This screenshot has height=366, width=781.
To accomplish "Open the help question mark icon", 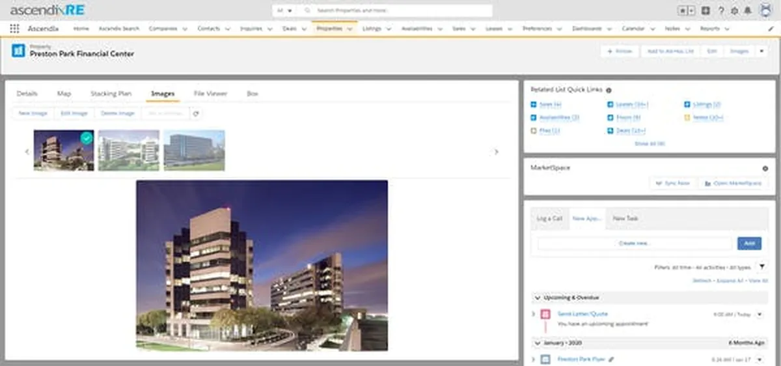I will pos(721,11).
